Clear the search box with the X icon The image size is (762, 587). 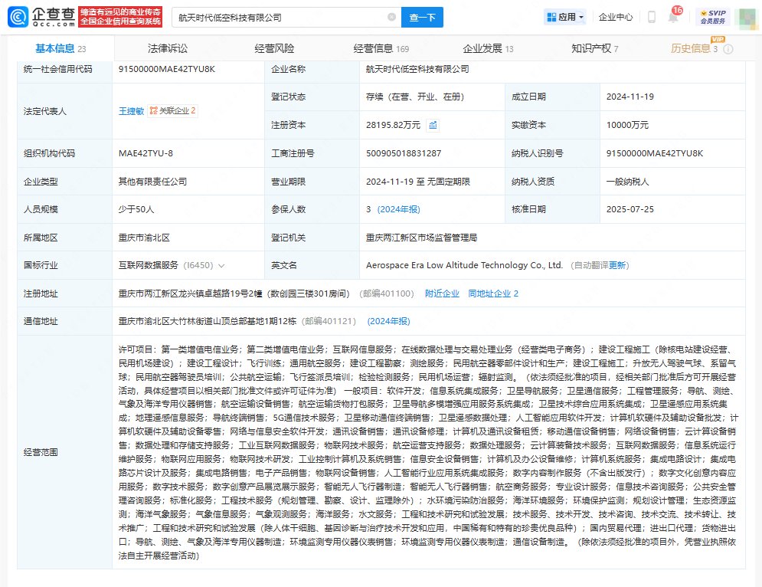[393, 16]
